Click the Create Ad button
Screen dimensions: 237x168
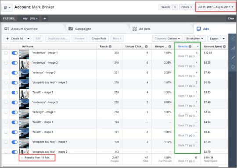[x=15, y=39]
